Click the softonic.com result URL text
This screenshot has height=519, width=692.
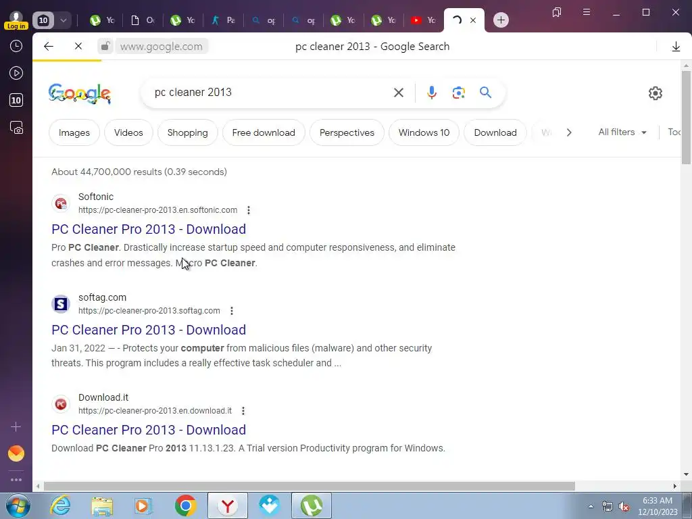point(157,210)
